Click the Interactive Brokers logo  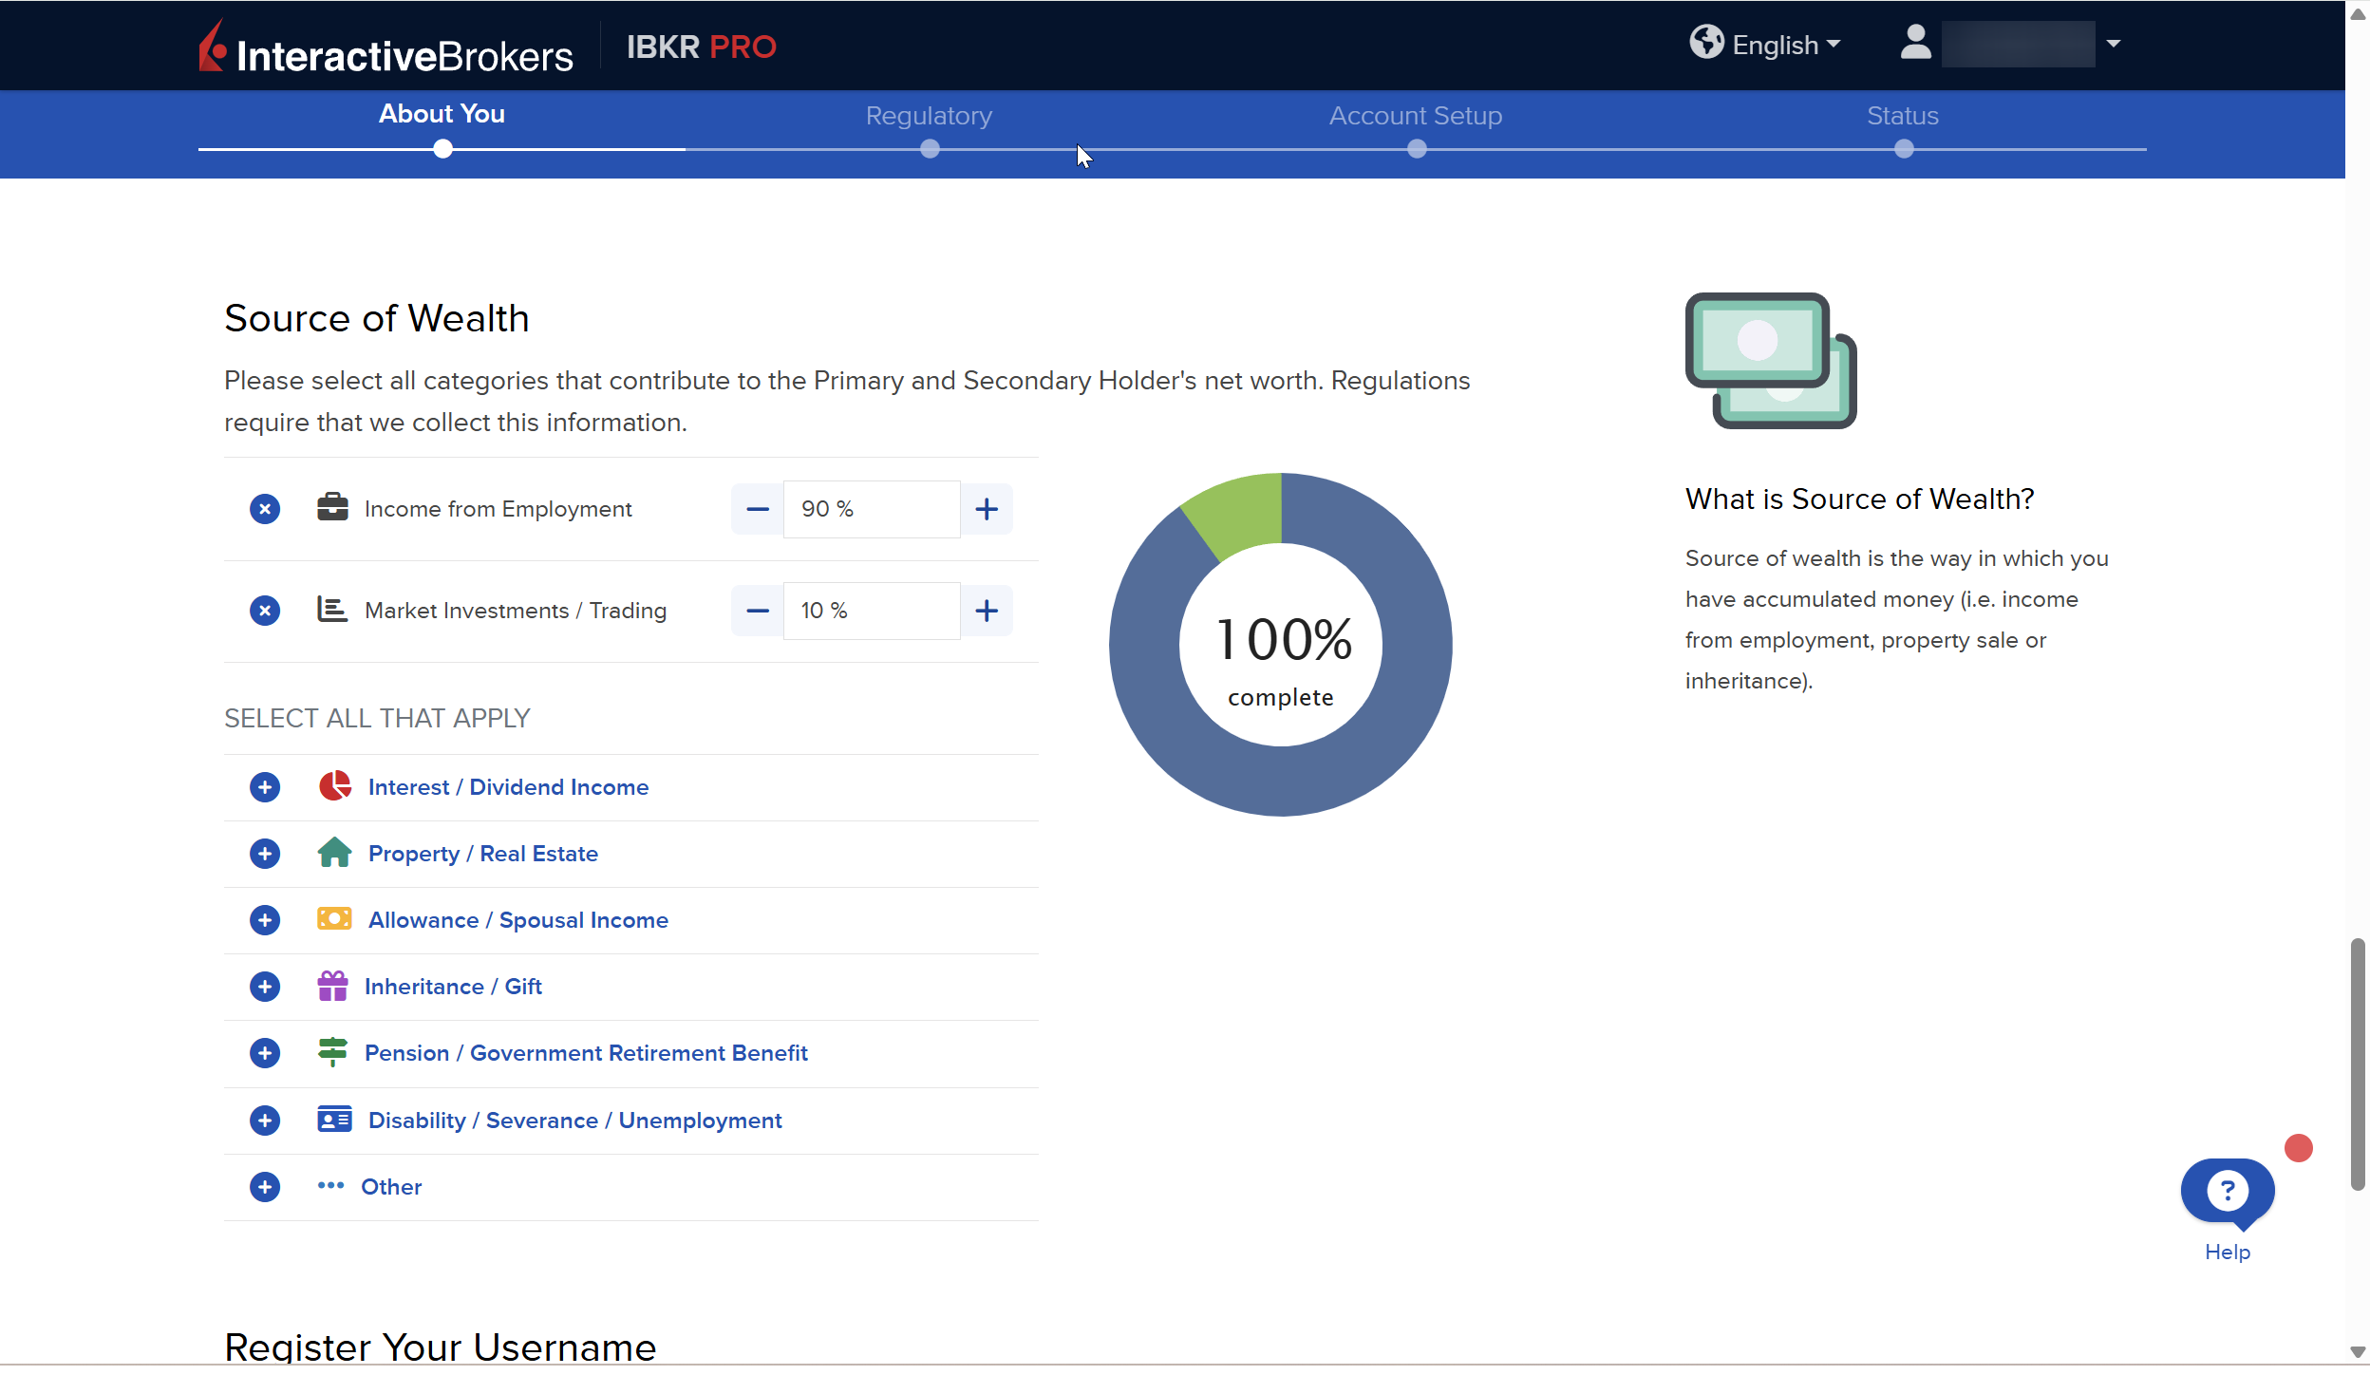pos(386,47)
